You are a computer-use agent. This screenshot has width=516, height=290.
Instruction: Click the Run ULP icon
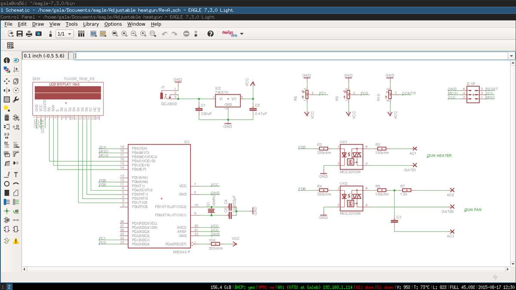point(103,34)
